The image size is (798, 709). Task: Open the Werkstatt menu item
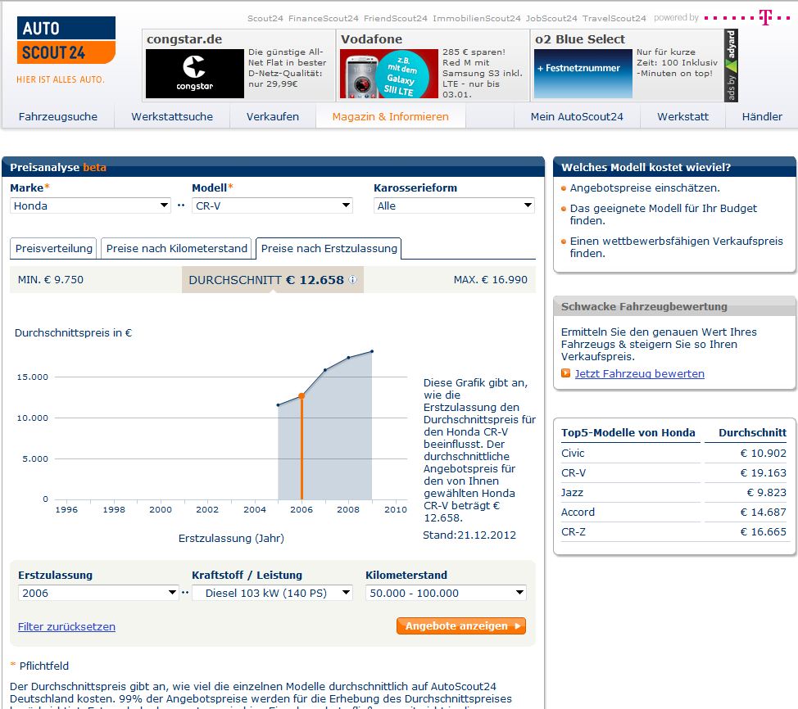[683, 116]
